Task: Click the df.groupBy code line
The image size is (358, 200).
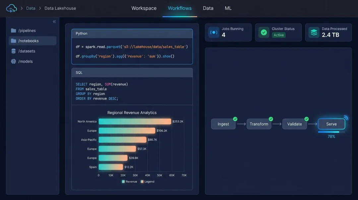Action: click(x=125, y=56)
